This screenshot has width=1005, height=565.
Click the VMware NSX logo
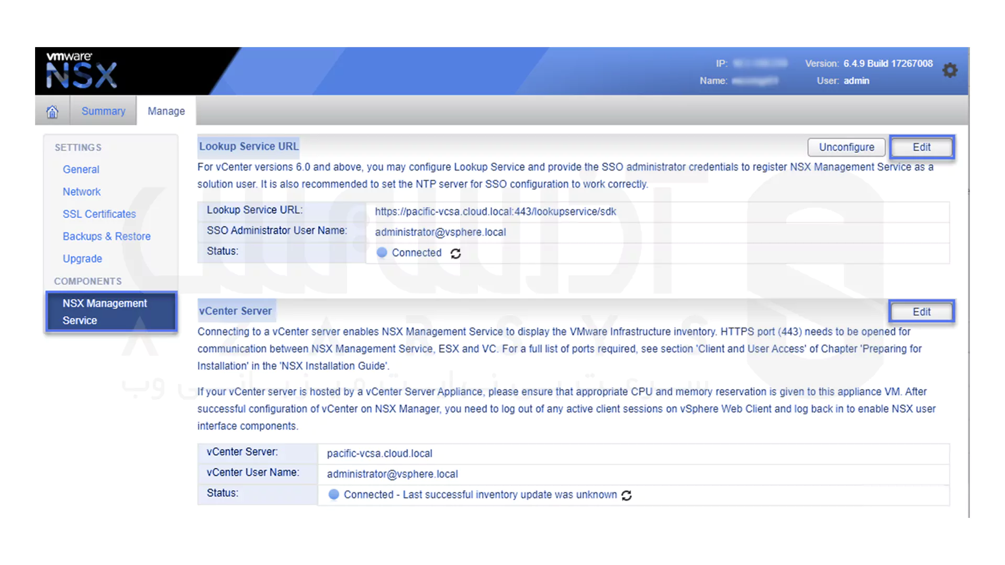pyautogui.click(x=81, y=70)
